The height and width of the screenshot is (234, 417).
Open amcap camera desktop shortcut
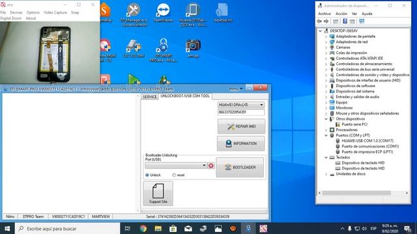[x=193, y=48]
